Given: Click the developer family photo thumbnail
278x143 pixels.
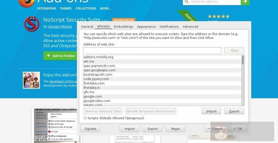Looking at the screenshot, I should (32, 80).
